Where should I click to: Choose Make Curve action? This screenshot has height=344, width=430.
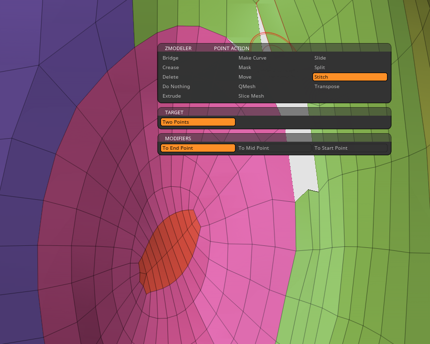(252, 58)
